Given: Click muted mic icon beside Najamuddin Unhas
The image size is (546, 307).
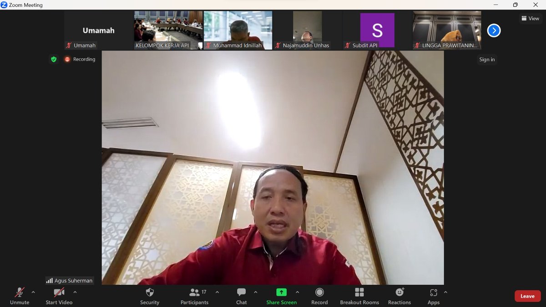Looking at the screenshot, I should 278,46.
